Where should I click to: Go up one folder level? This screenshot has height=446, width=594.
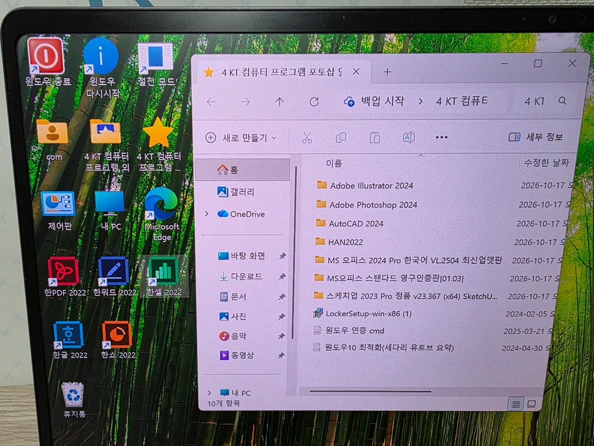click(280, 102)
